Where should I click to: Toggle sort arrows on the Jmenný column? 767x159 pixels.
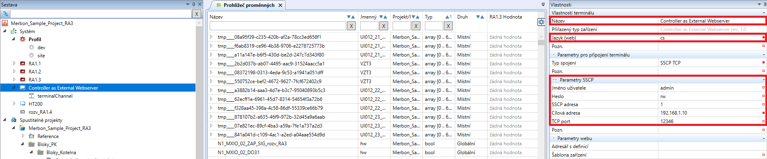click(383, 17)
